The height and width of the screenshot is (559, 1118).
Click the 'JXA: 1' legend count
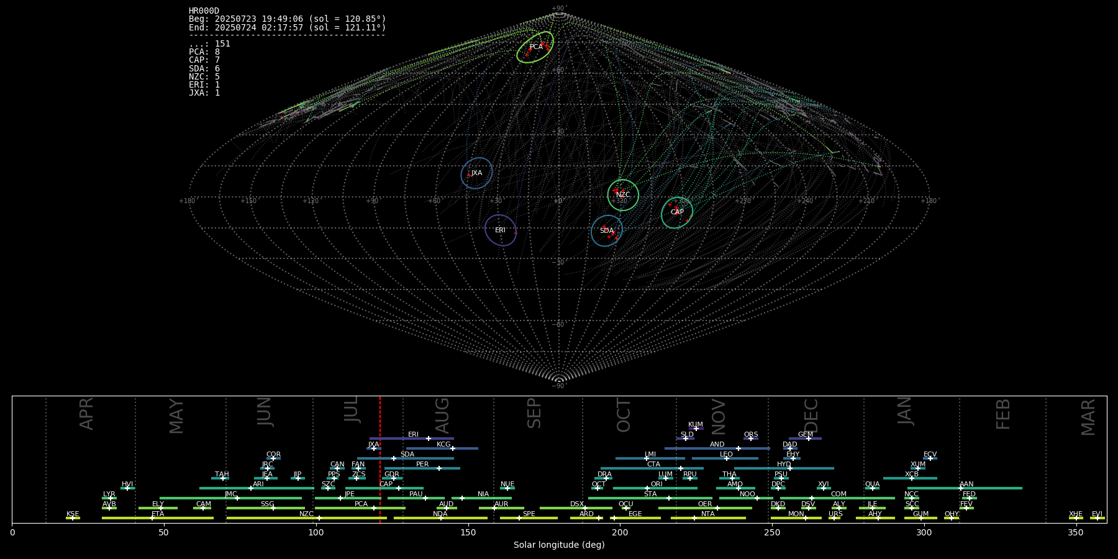[x=204, y=93]
